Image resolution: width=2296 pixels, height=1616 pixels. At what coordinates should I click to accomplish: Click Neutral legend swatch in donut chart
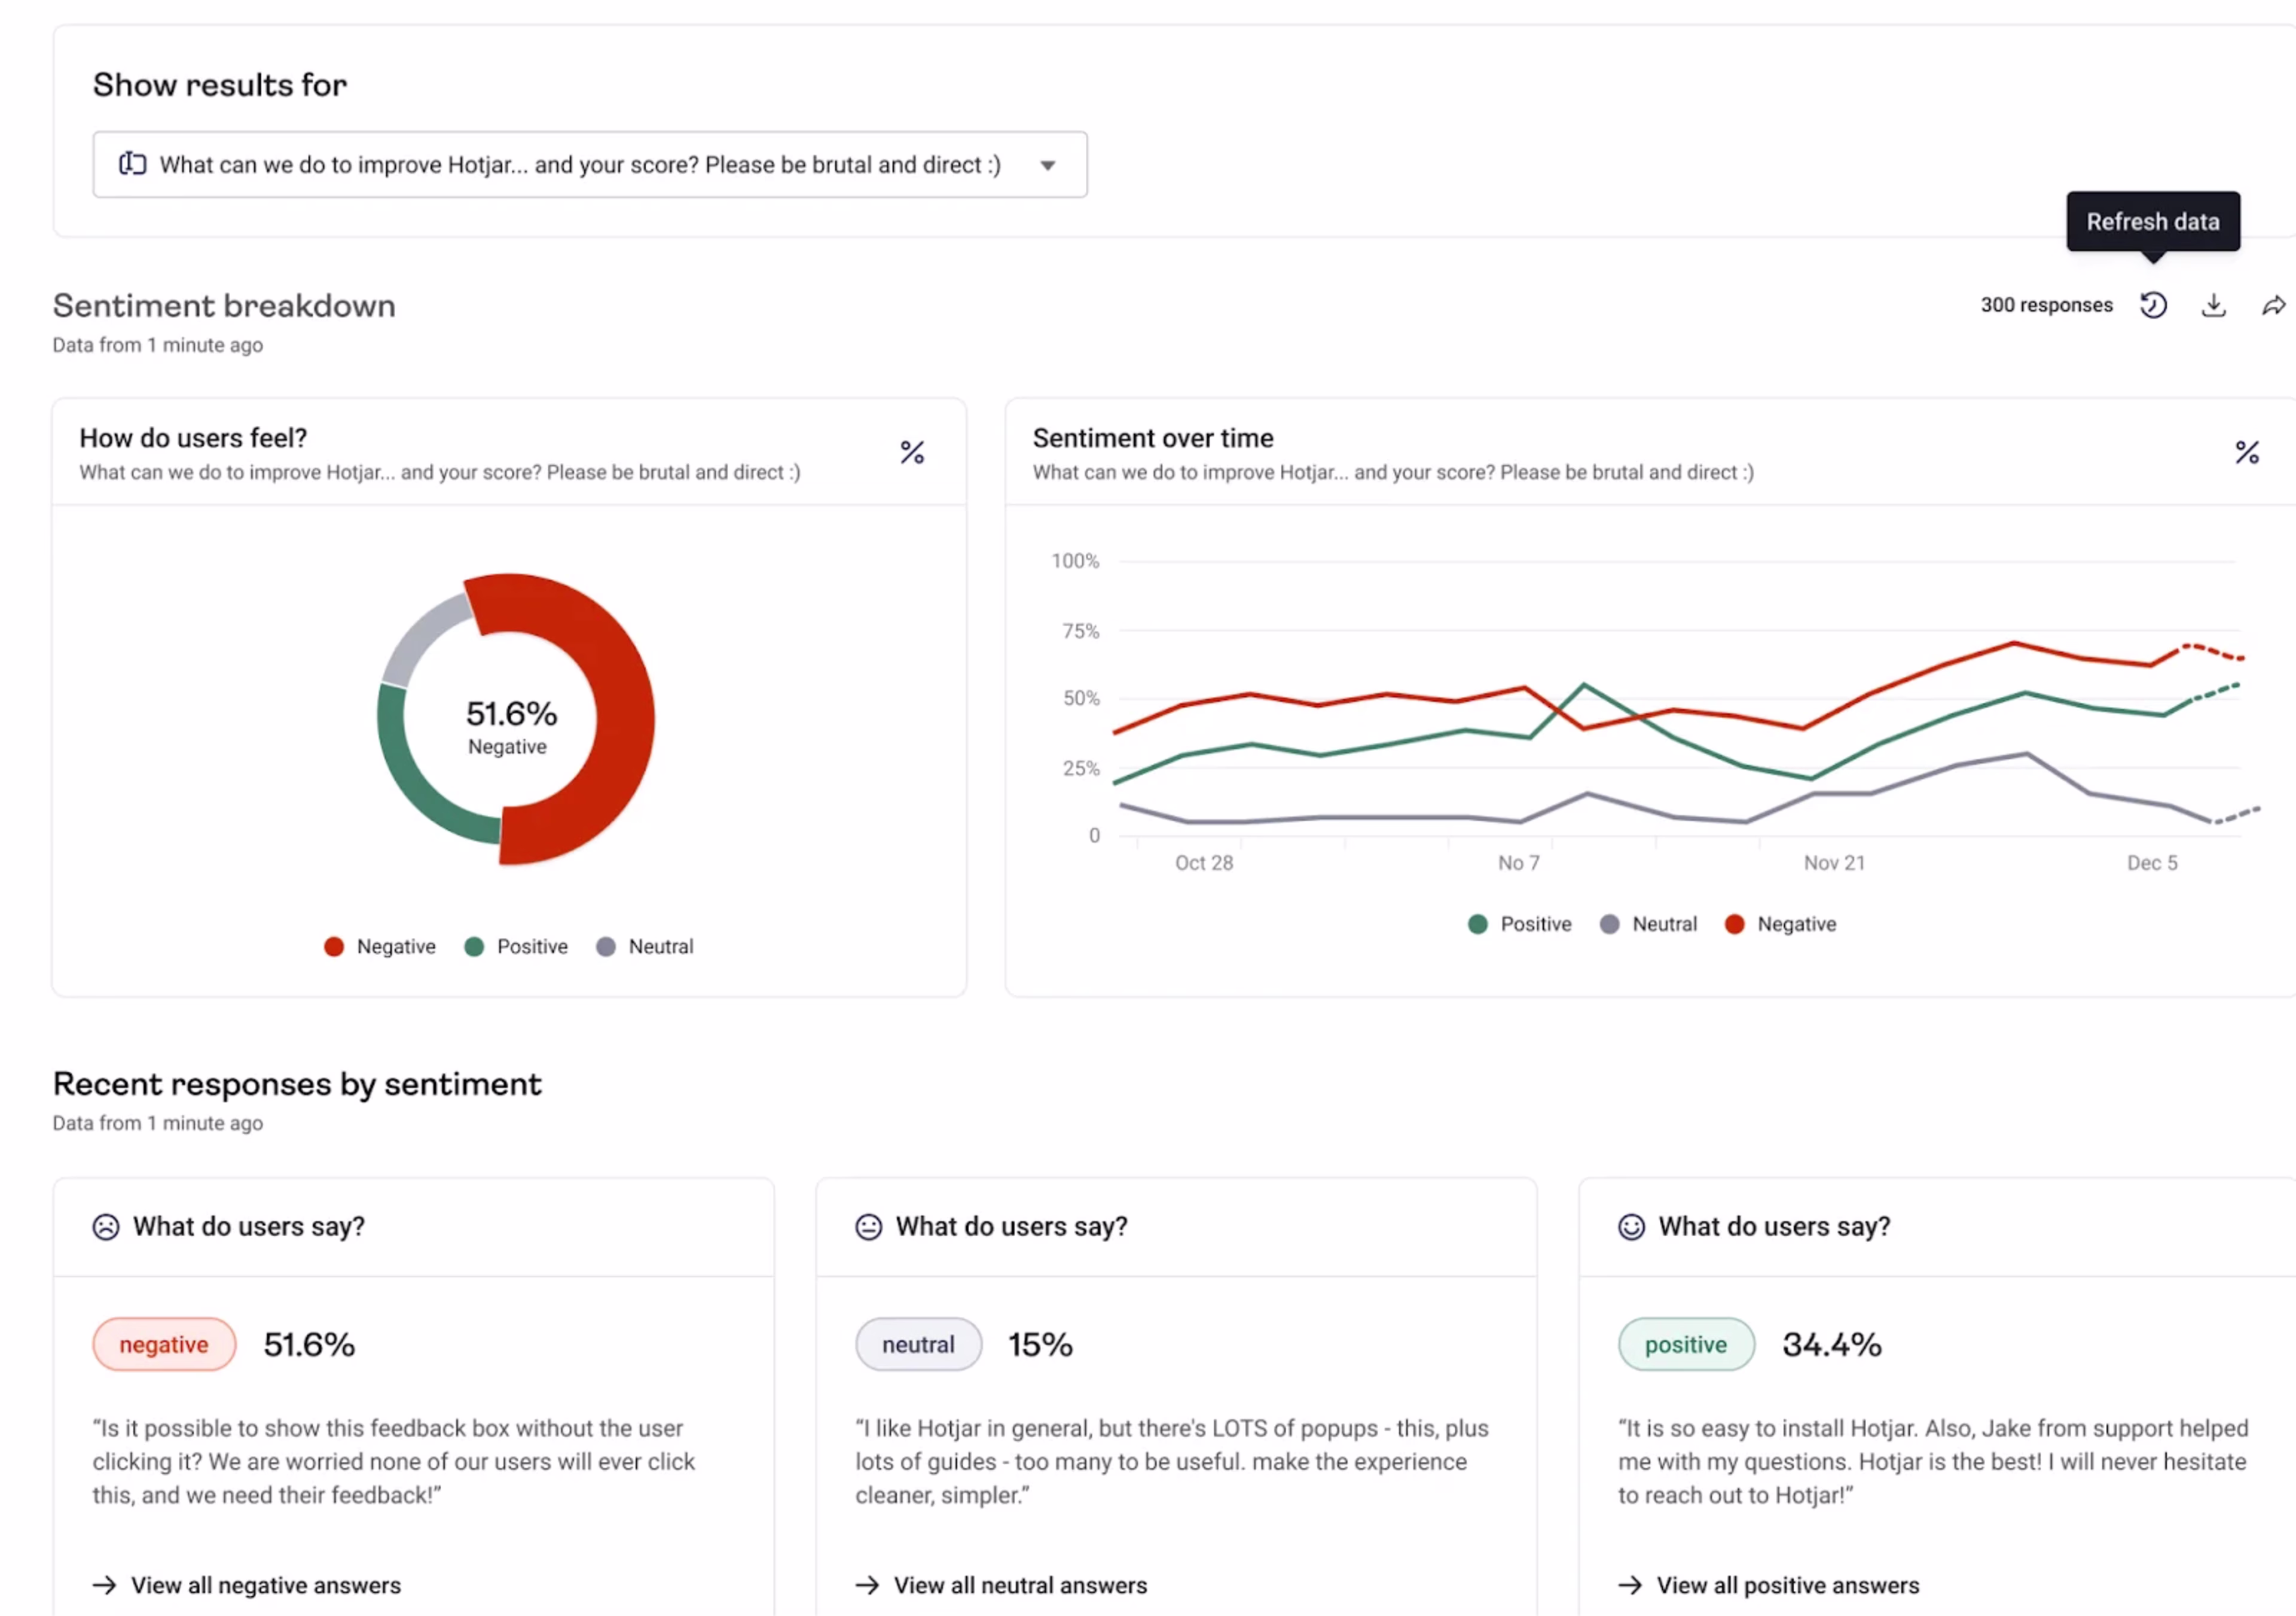(606, 946)
